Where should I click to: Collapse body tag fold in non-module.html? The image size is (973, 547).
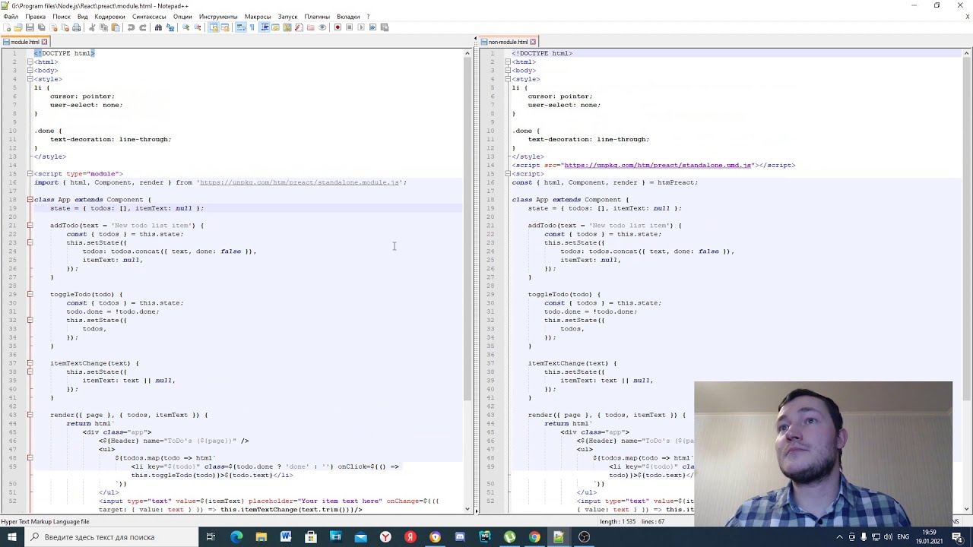(x=508, y=71)
